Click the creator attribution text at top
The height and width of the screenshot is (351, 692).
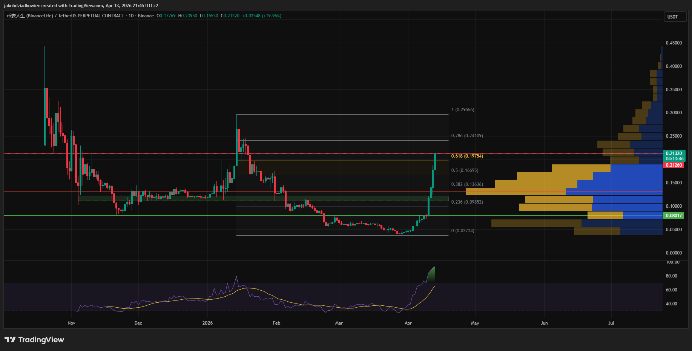point(81,6)
